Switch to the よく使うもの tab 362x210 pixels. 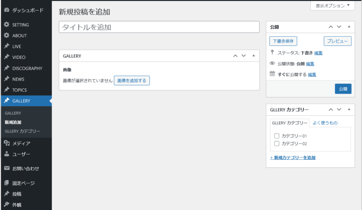(x=325, y=123)
